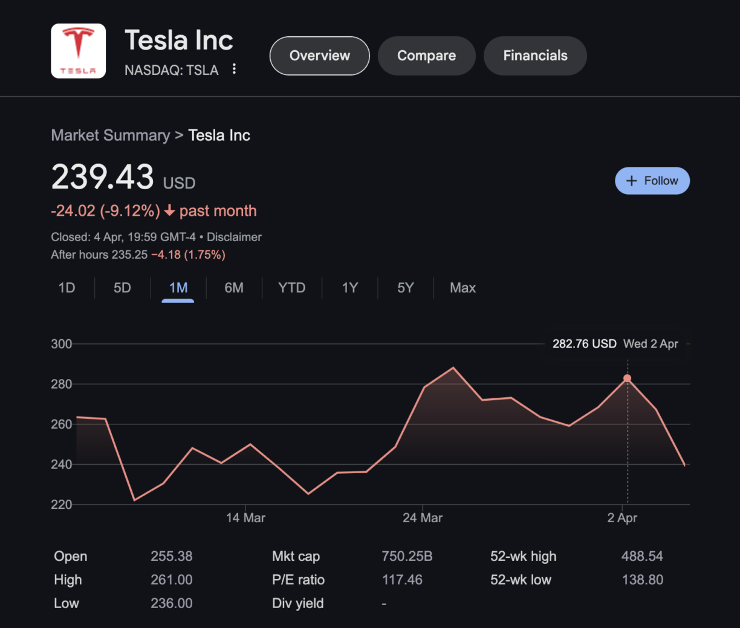The height and width of the screenshot is (628, 740).
Task: Select the 5Y period option
Action: pyautogui.click(x=405, y=288)
